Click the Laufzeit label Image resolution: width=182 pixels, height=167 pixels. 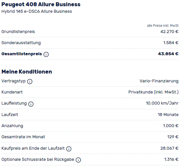(x=9, y=114)
